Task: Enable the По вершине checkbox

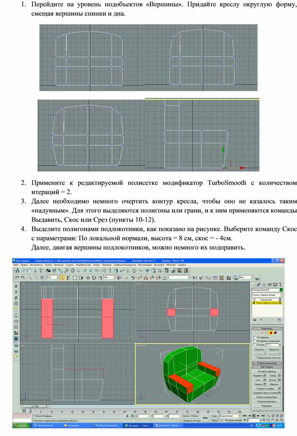Action: [255, 337]
